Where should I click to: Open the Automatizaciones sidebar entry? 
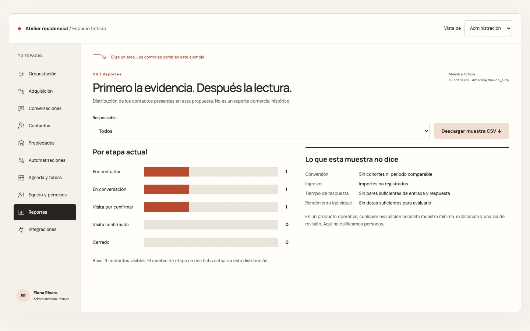(45, 160)
